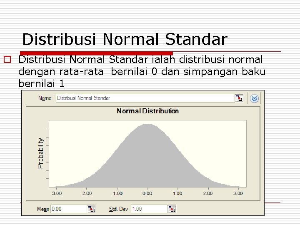Click the cell reference icon beside Mean field

(91, 209)
